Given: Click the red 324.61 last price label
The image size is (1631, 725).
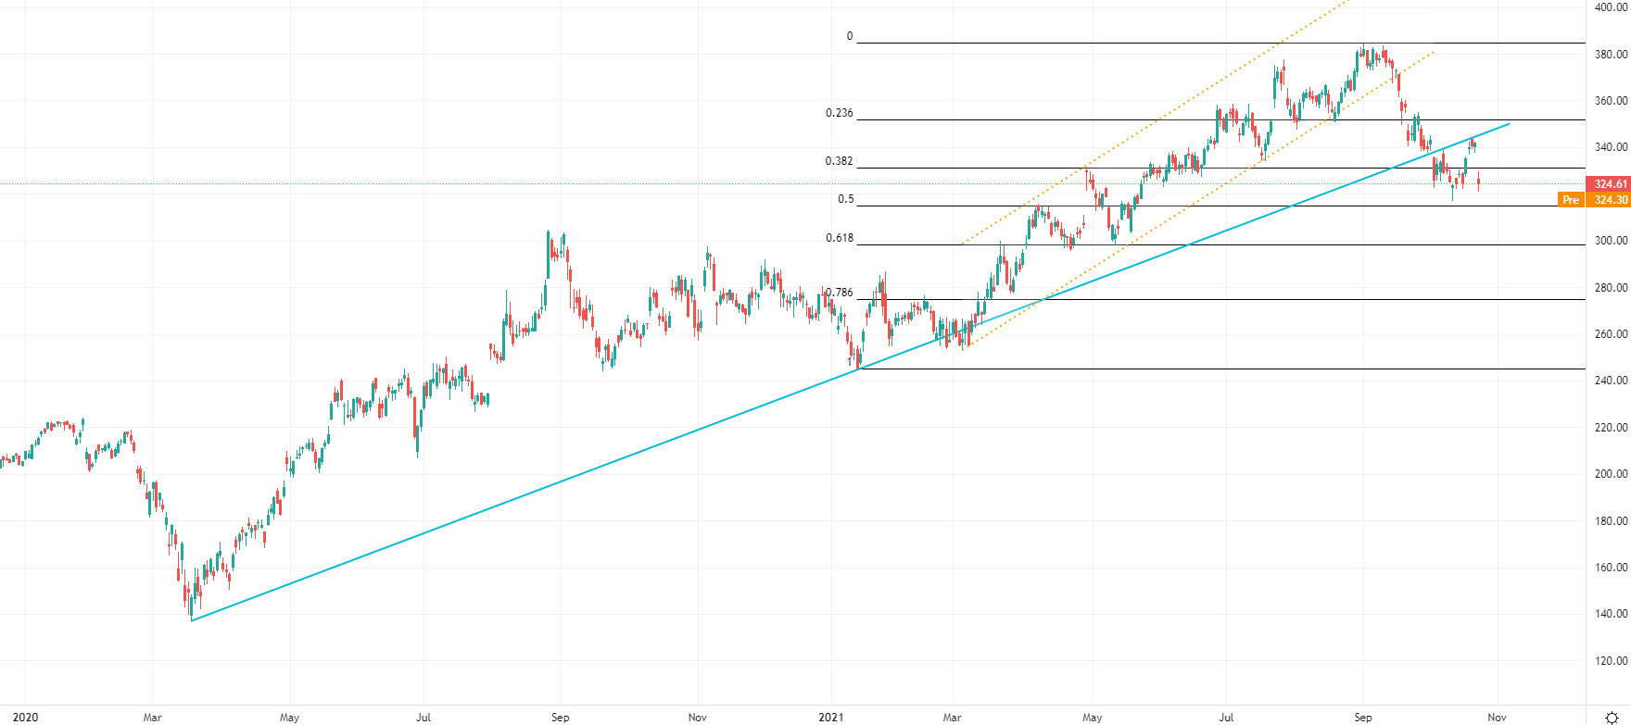Looking at the screenshot, I should pyautogui.click(x=1608, y=184).
